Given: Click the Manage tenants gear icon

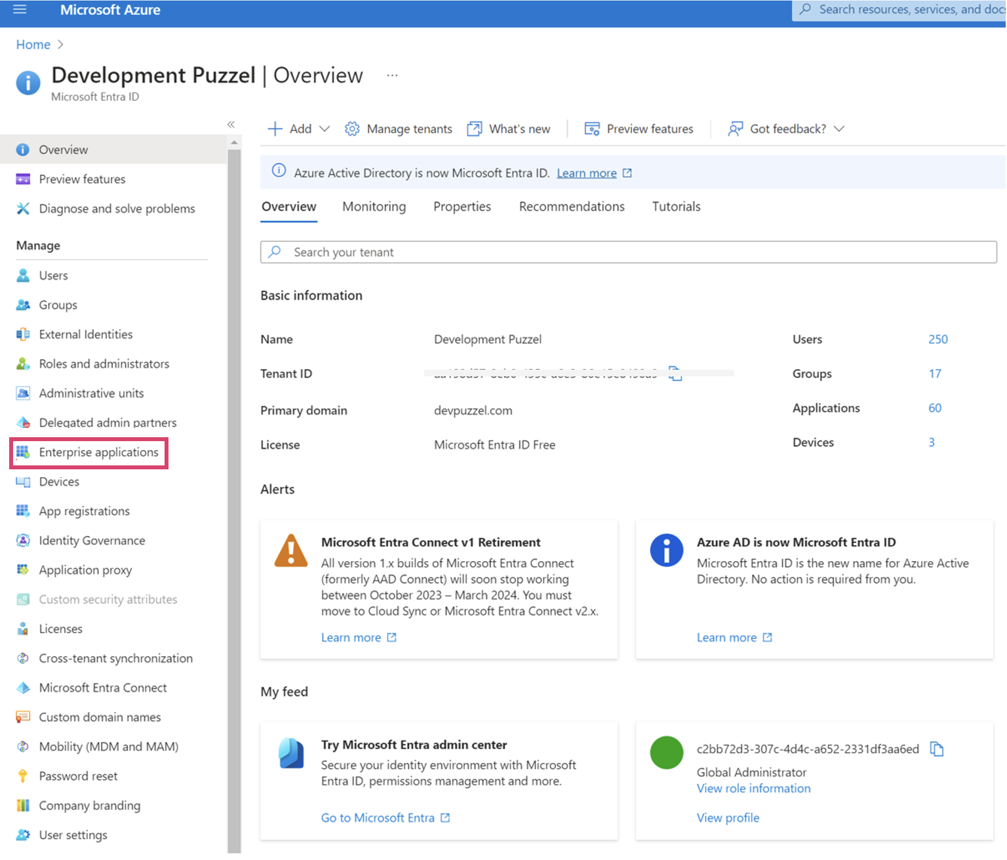Looking at the screenshot, I should (x=352, y=129).
